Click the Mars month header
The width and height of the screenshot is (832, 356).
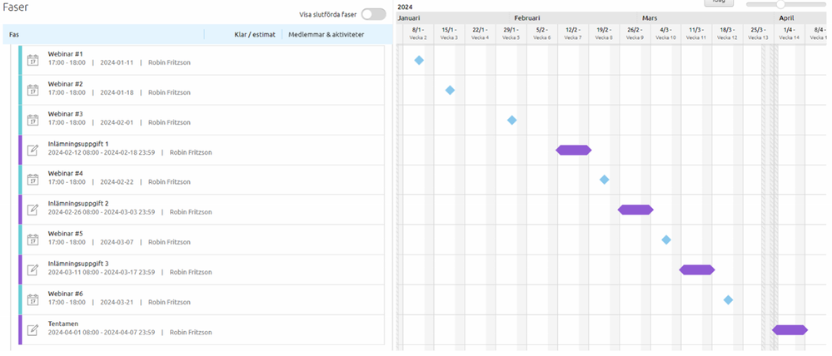650,18
